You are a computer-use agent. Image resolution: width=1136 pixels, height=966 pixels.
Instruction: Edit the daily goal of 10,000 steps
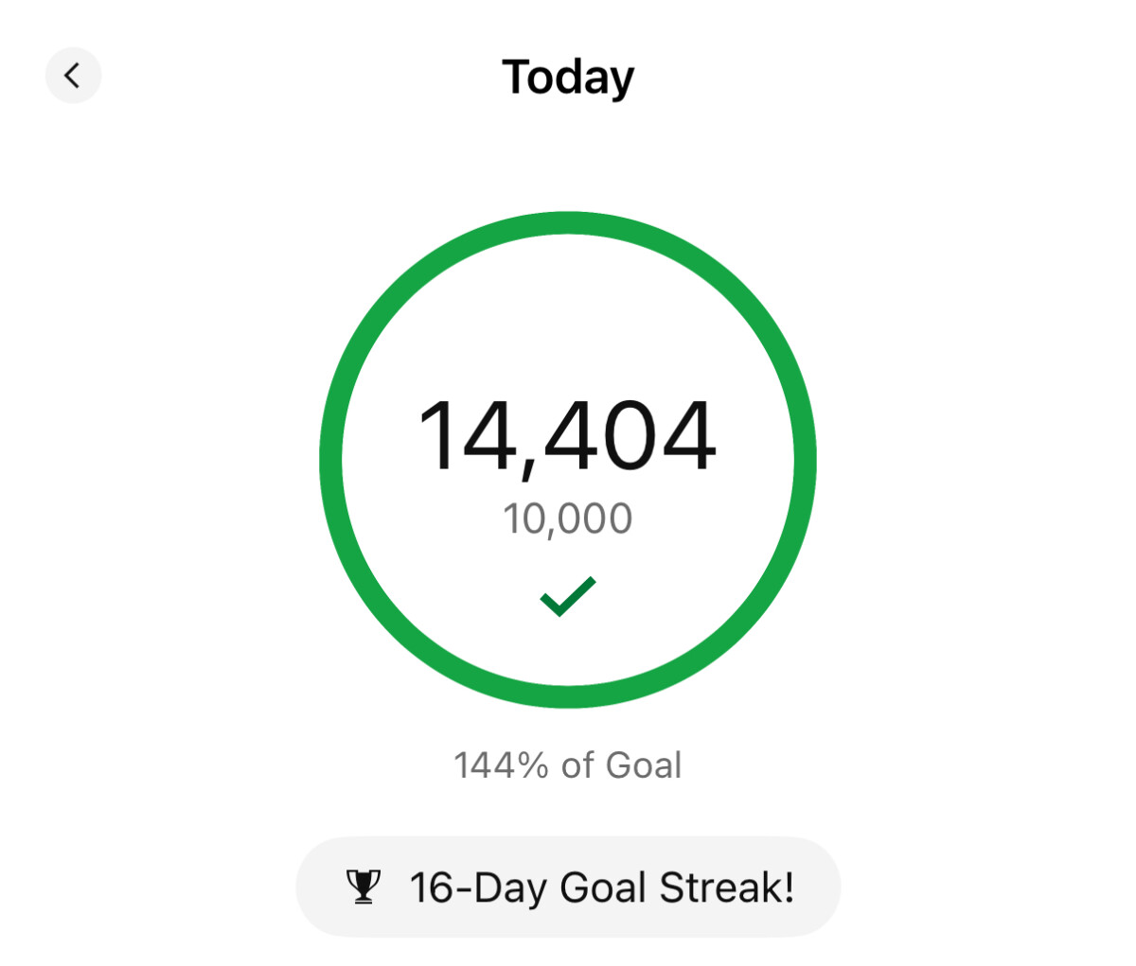[x=567, y=519]
